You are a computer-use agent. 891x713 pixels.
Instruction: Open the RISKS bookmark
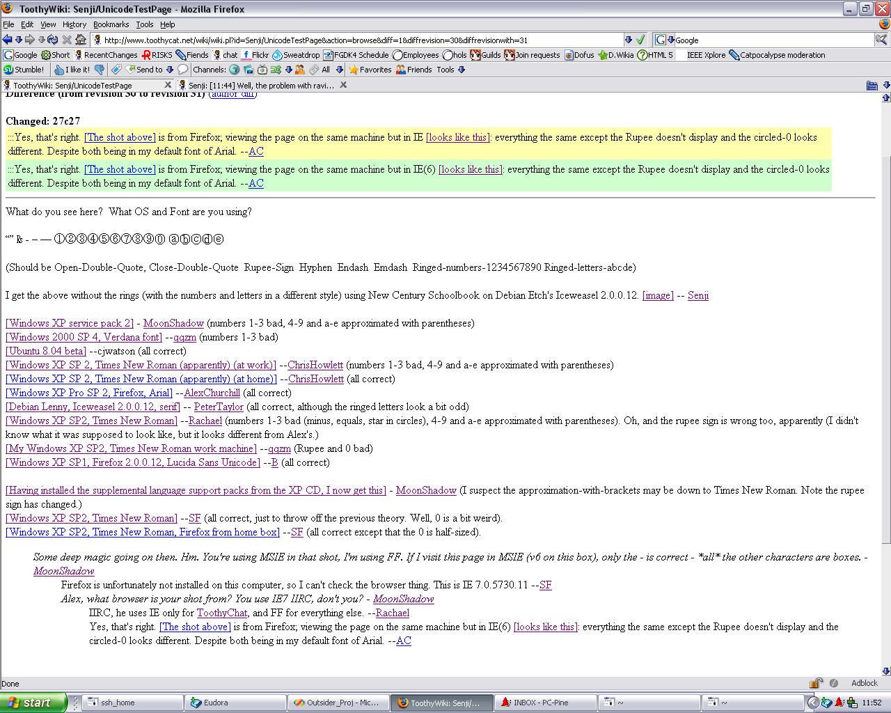coord(157,55)
